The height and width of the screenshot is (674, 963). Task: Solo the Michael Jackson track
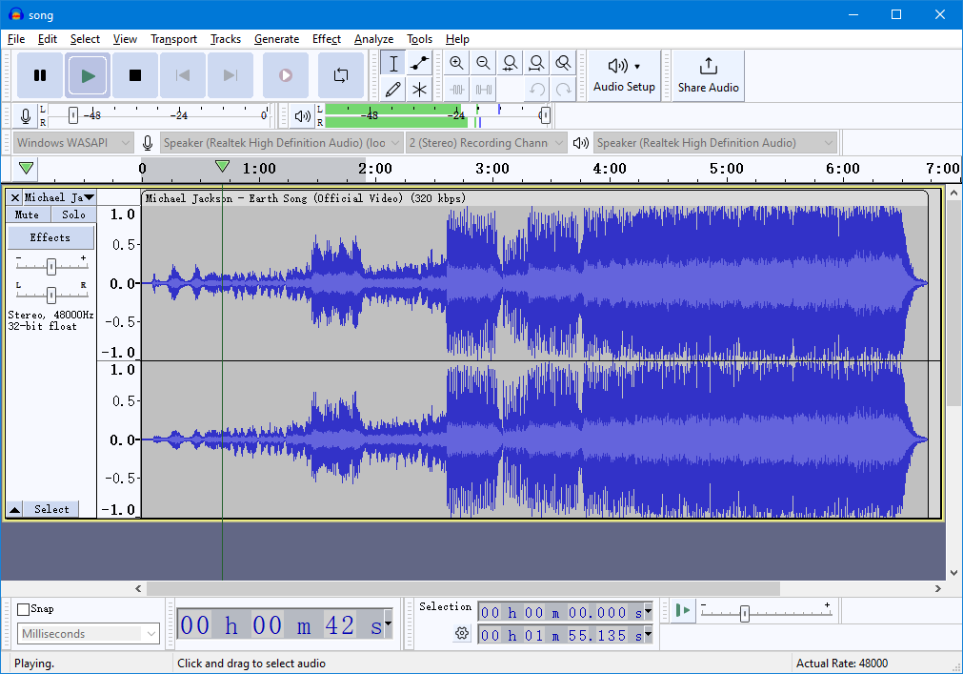[x=73, y=214]
